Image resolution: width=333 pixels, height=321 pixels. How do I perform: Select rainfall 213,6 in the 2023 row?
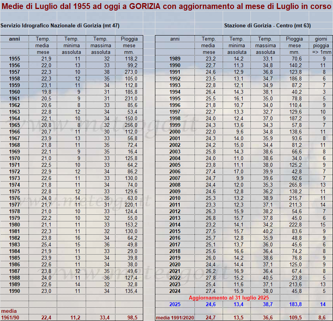coord(295,284)
